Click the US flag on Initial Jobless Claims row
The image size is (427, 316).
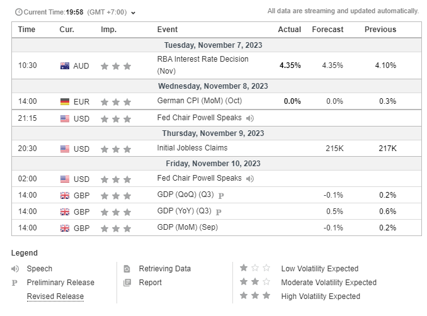[65, 149]
